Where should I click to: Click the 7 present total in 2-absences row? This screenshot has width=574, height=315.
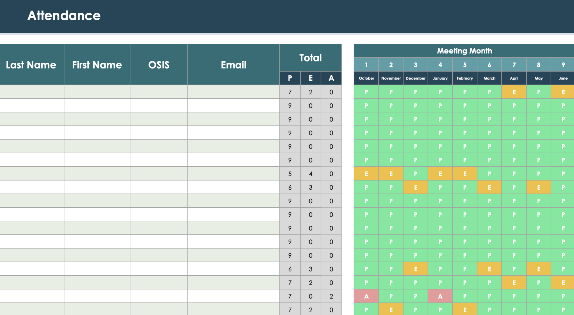290,296
